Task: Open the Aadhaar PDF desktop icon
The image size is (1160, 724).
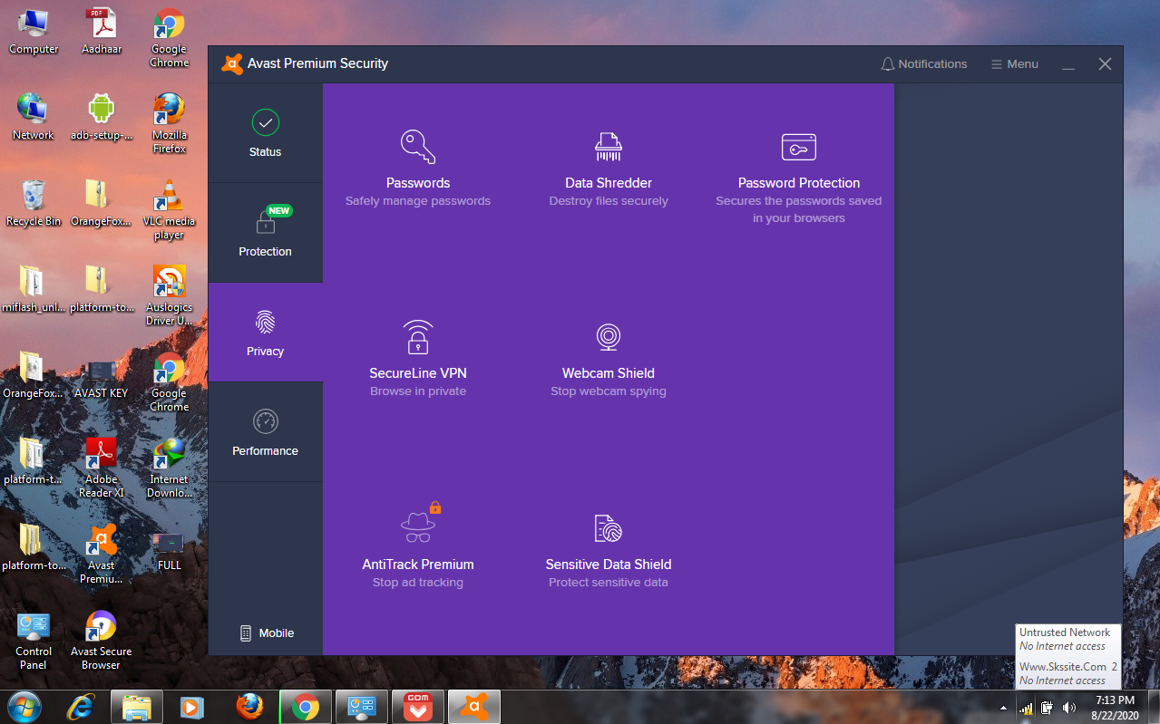Action: 102,32
